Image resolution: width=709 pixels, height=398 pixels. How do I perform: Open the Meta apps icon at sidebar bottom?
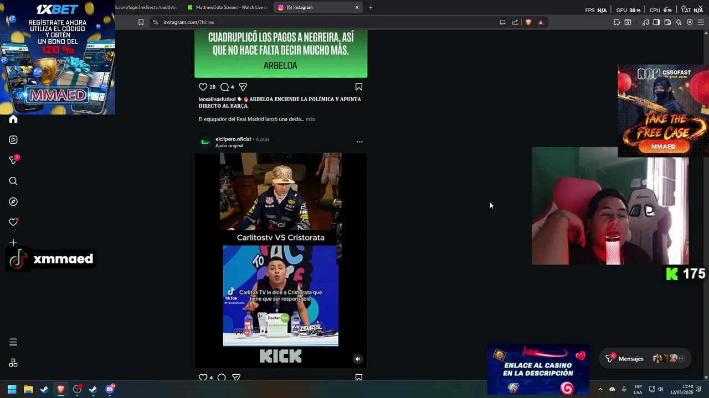tap(13, 363)
